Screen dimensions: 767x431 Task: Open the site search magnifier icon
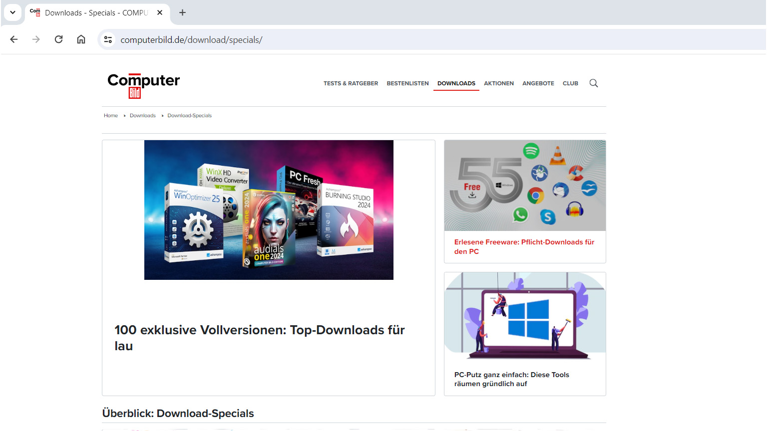[593, 83]
